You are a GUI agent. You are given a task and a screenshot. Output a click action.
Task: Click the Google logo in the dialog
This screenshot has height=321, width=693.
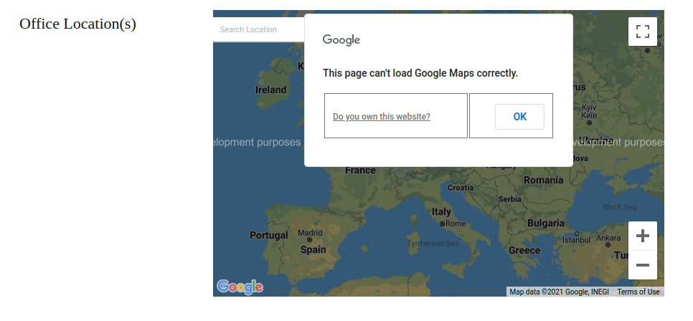(341, 40)
